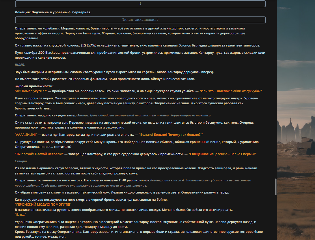Click the quote "Ты плохой! Плохой человек!"

39,154
